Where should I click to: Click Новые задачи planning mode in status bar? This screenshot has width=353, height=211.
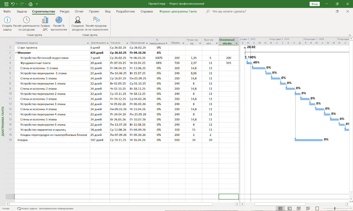45,208
